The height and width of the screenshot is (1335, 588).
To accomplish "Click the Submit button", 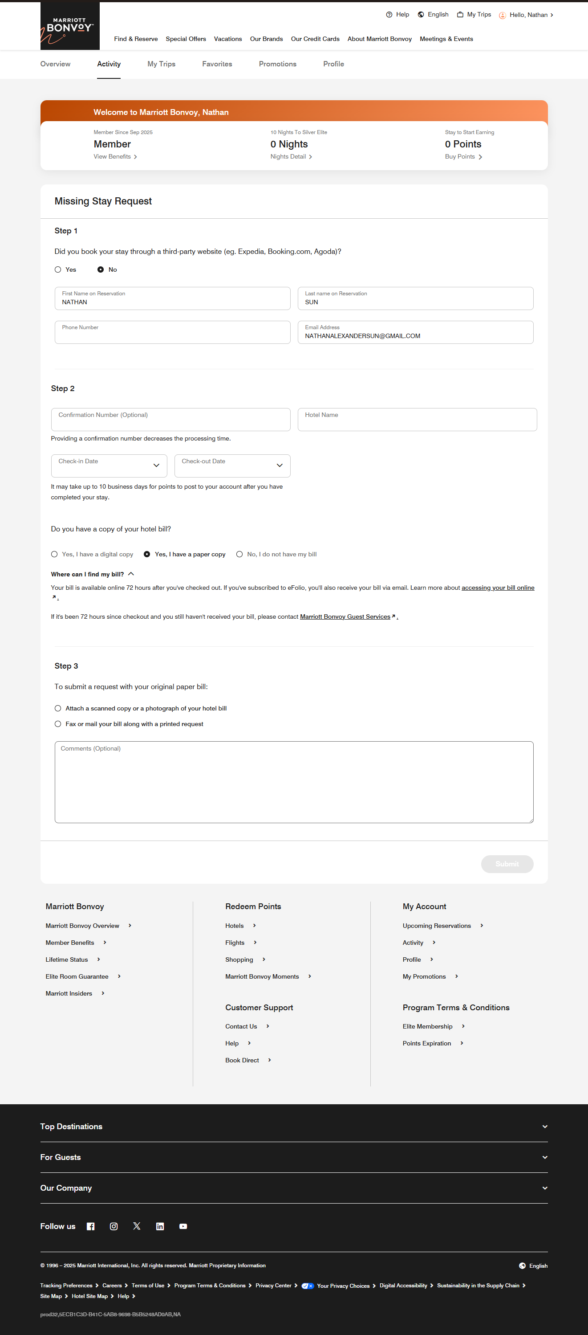I will tap(507, 864).
